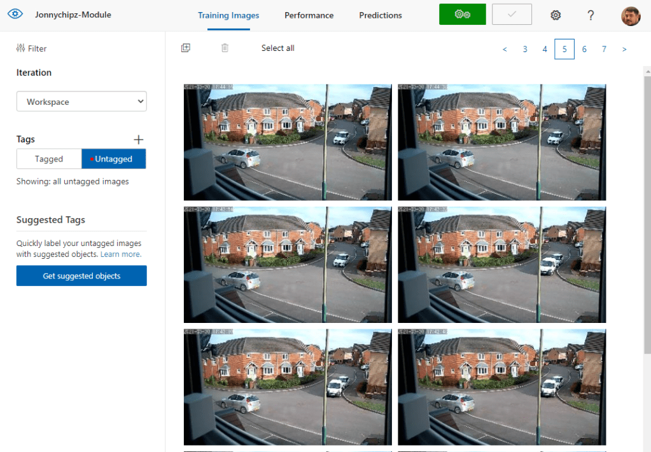Open the settings gear icon
This screenshot has height=452, width=651.
tap(556, 15)
